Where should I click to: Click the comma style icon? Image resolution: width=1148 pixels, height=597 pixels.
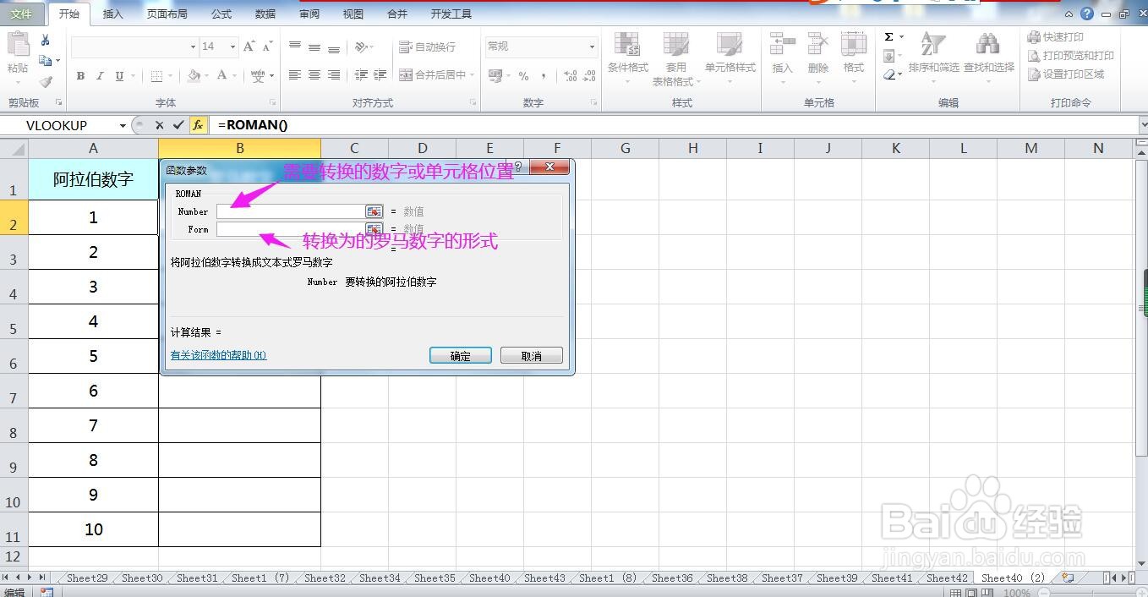coord(544,76)
